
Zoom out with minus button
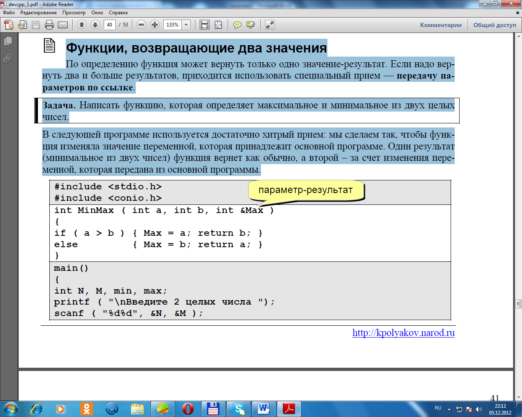[x=141, y=25]
